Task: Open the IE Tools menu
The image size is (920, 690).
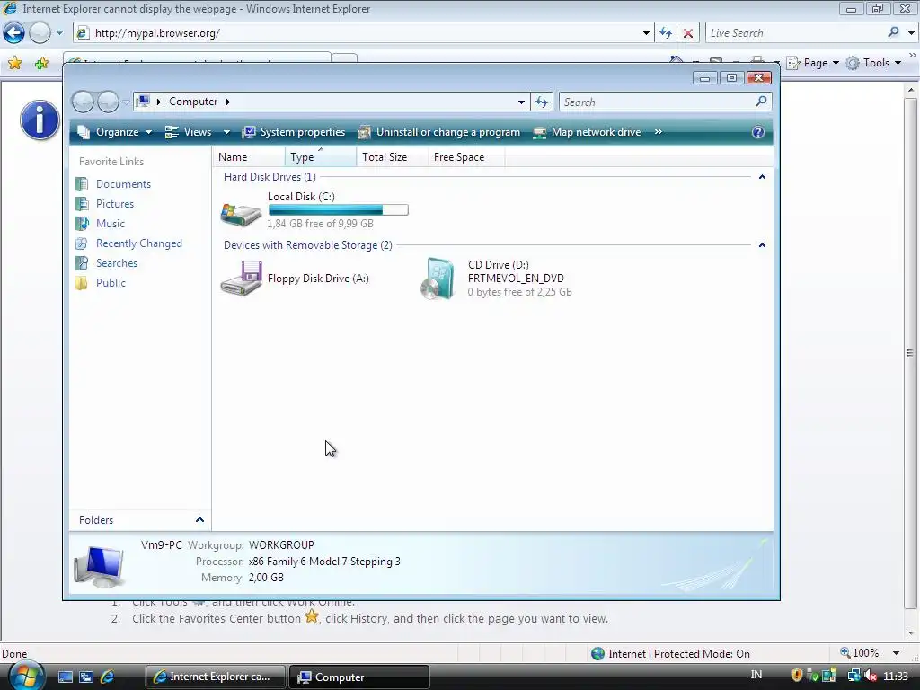Action: (874, 63)
